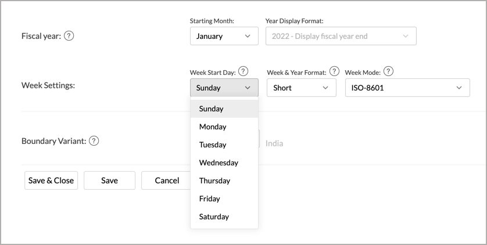Open the Week Start Day help tooltip icon
This screenshot has width=487, height=245.
pos(243,71)
